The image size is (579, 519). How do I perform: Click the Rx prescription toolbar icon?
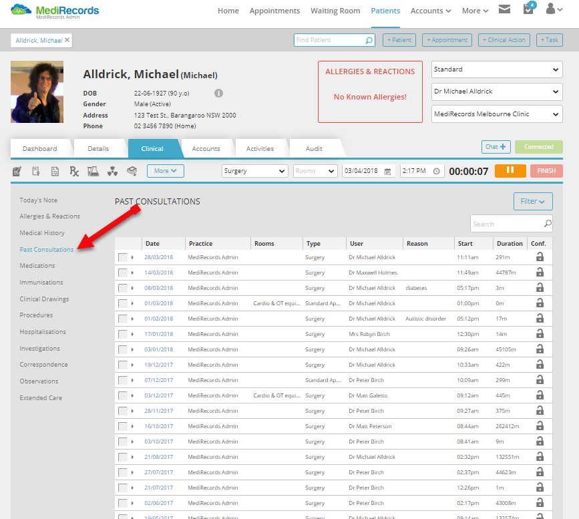(x=74, y=171)
